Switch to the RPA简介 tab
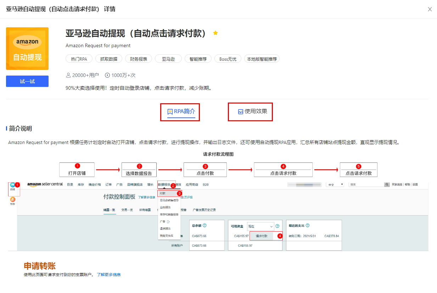The width and height of the screenshot is (437, 293). (x=181, y=111)
